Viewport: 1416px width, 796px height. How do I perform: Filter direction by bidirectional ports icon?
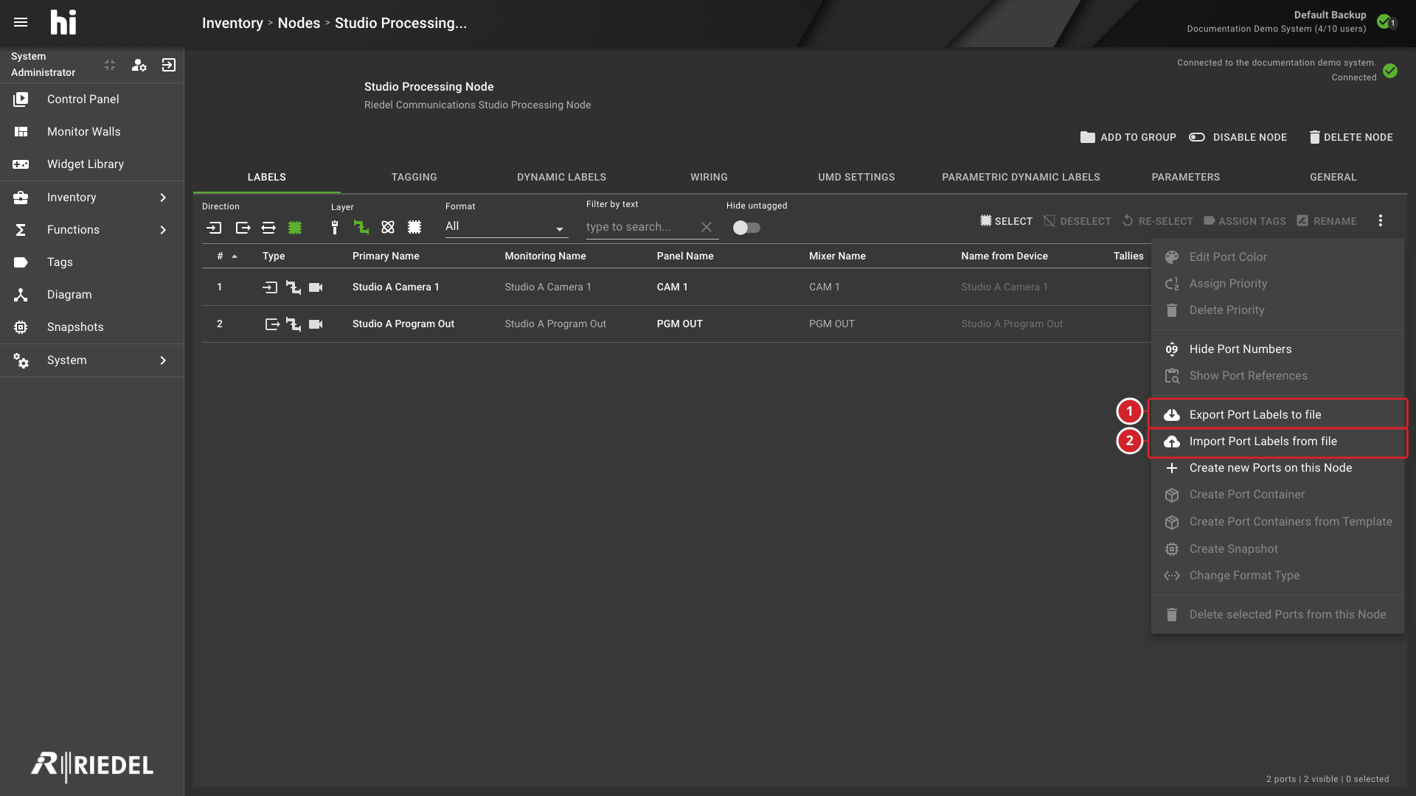[x=268, y=228]
